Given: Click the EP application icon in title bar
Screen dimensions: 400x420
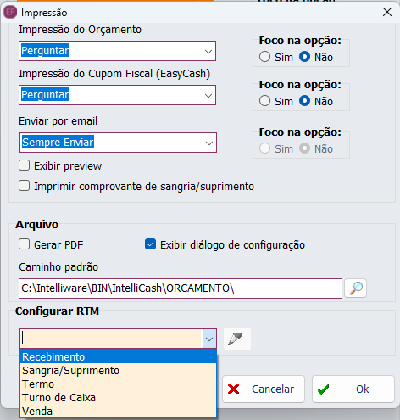Looking at the screenshot, I should click(10, 13).
